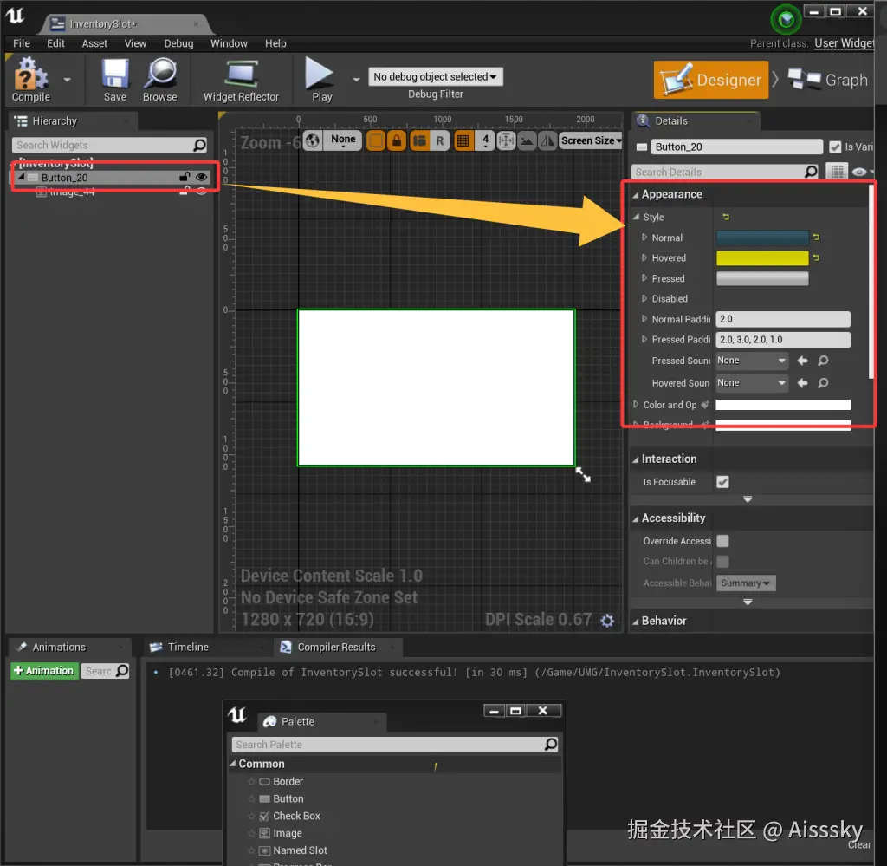Viewport: 887px width, 866px height.
Task: Click the preview background image icon
Action: 527,140
